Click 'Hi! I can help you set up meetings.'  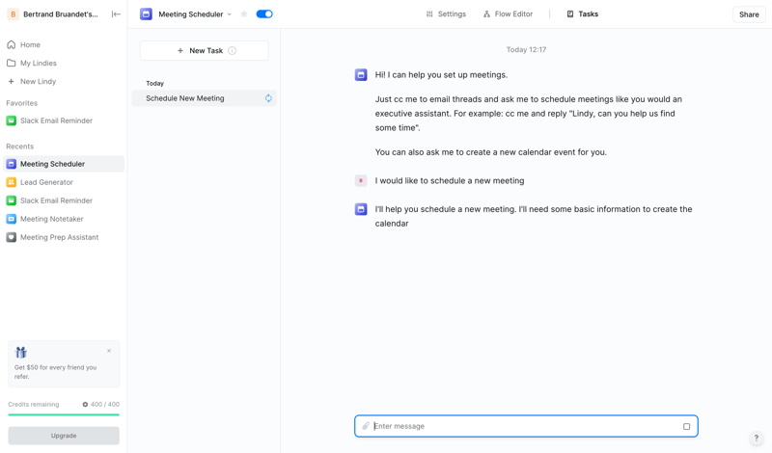coord(441,75)
